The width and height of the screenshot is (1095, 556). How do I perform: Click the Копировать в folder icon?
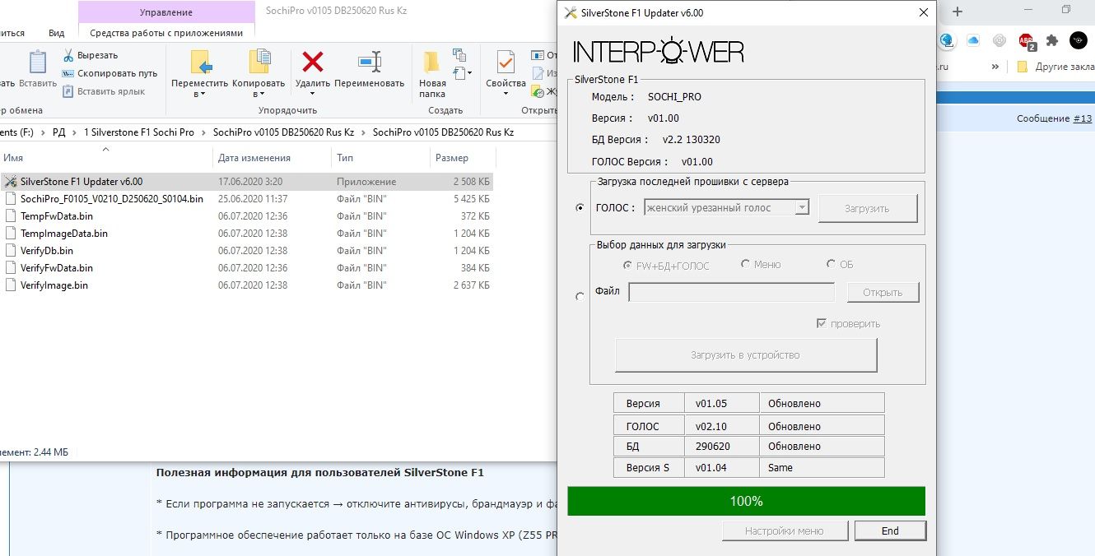pos(259,63)
